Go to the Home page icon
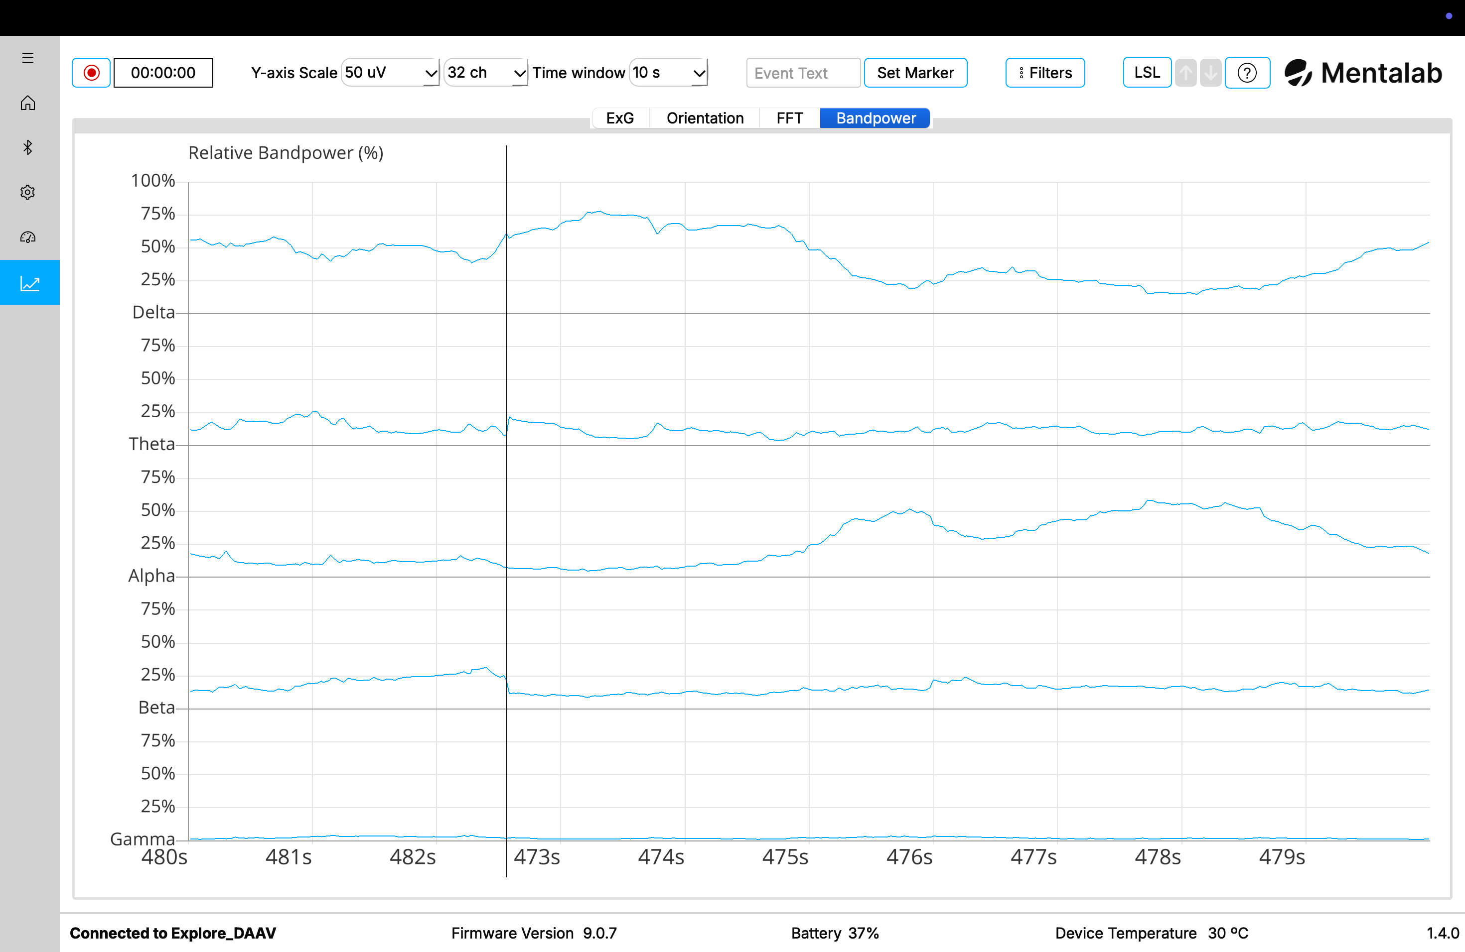The height and width of the screenshot is (952, 1465). point(28,103)
